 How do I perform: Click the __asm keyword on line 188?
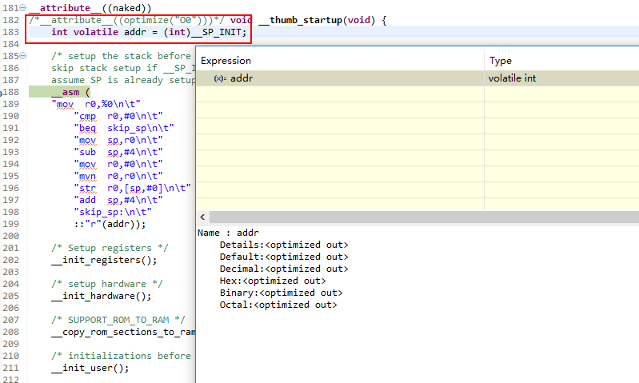(x=66, y=92)
